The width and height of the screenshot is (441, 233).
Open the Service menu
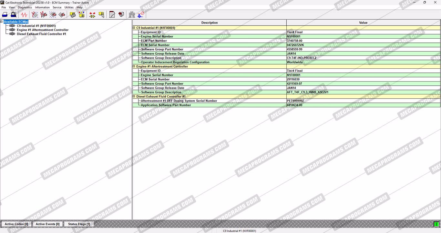(57, 7)
